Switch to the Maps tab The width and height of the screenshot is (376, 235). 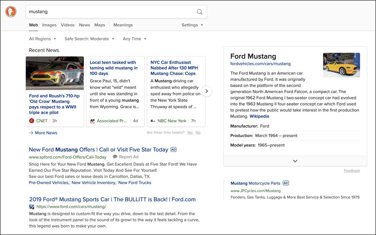click(x=100, y=25)
